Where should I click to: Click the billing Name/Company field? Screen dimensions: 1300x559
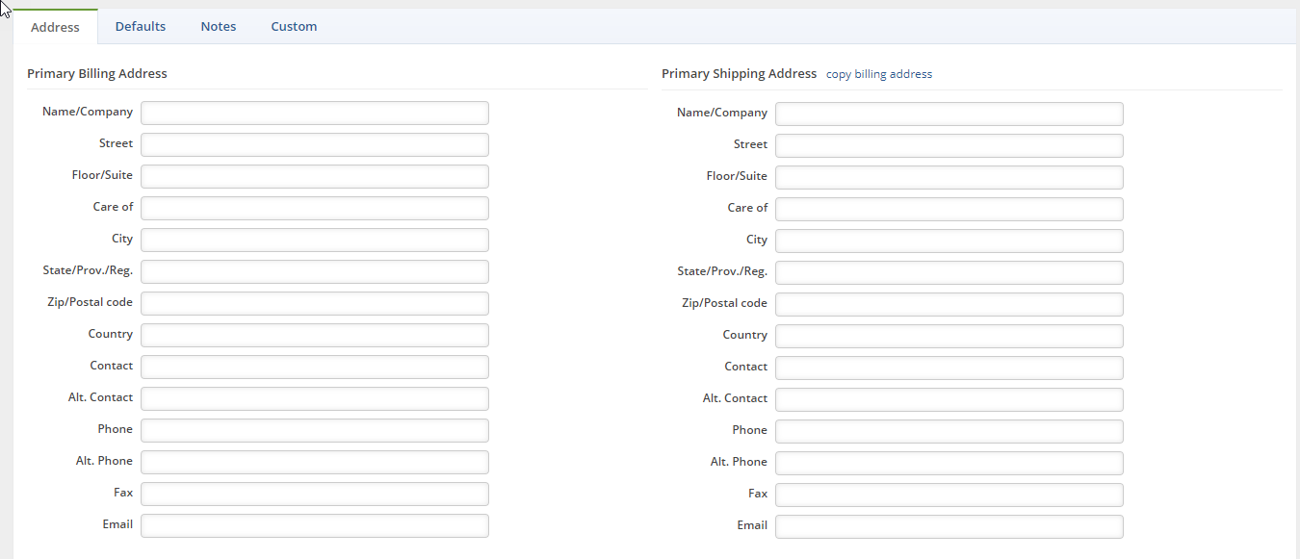tap(315, 113)
